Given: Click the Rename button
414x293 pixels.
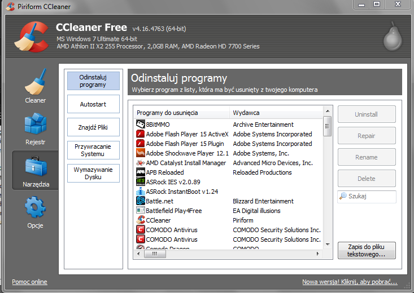Looking at the screenshot, I should coord(367,157).
